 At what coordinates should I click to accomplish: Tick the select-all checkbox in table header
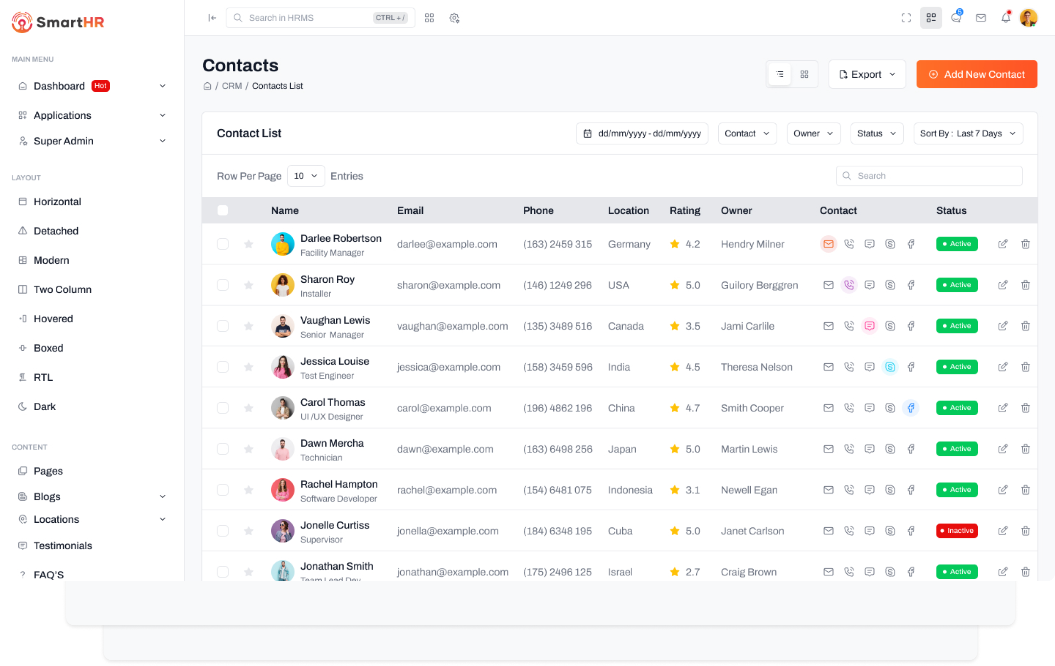coord(222,211)
